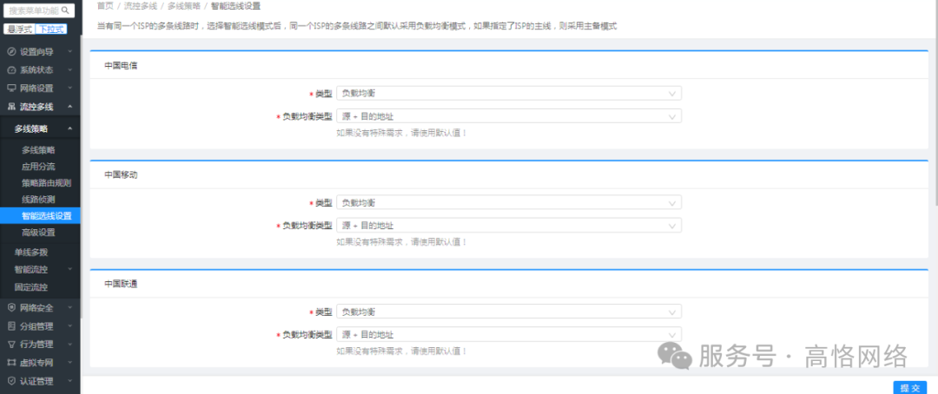Open 类型 dropdown under 中国联通

click(508, 312)
